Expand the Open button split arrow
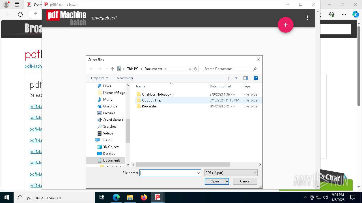The image size is (362, 203). pyautogui.click(x=227, y=181)
